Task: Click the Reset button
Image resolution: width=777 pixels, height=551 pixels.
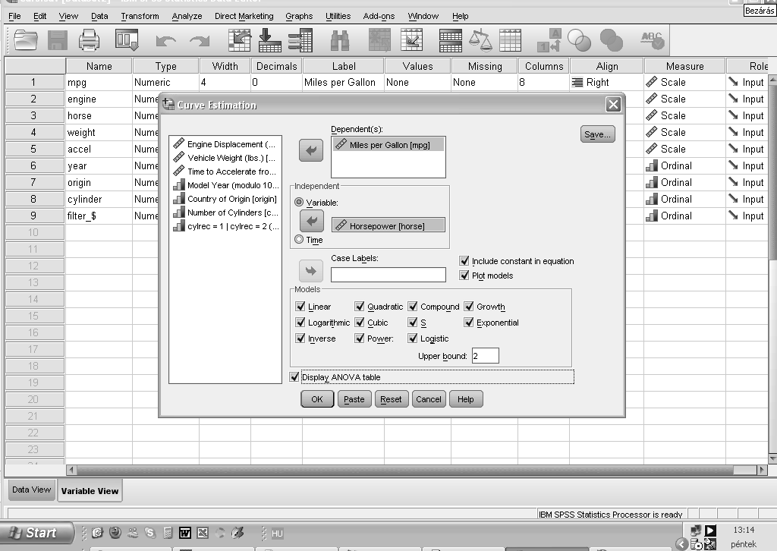Action: (391, 399)
